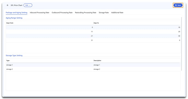Click the Save button

click(178, 5)
